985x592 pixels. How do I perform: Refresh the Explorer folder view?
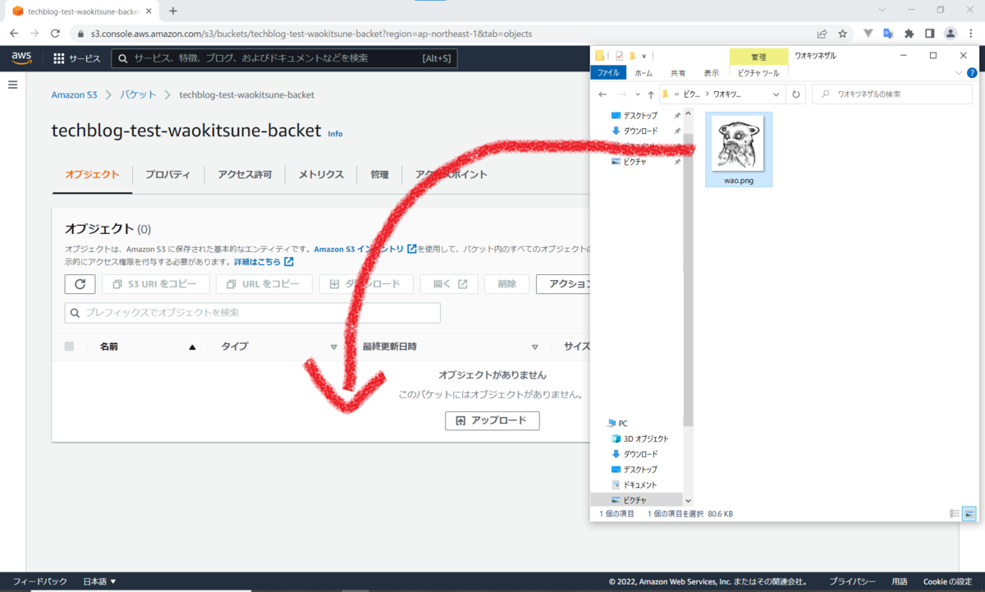[x=795, y=94]
